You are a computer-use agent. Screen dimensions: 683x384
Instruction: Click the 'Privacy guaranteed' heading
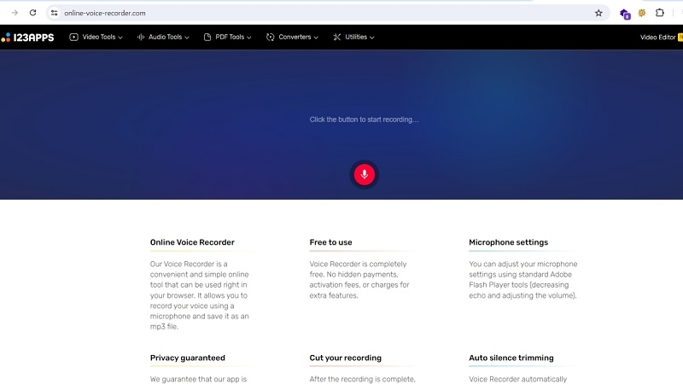click(187, 358)
